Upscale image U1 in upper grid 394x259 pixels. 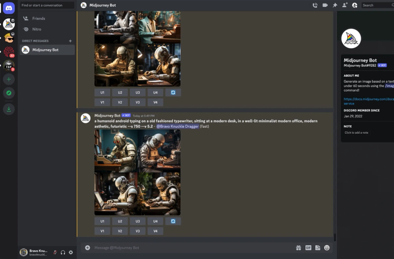[102, 92]
